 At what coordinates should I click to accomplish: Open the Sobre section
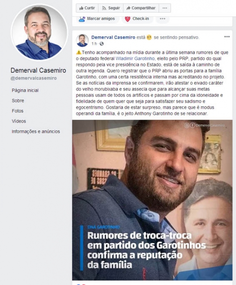[x=18, y=101]
